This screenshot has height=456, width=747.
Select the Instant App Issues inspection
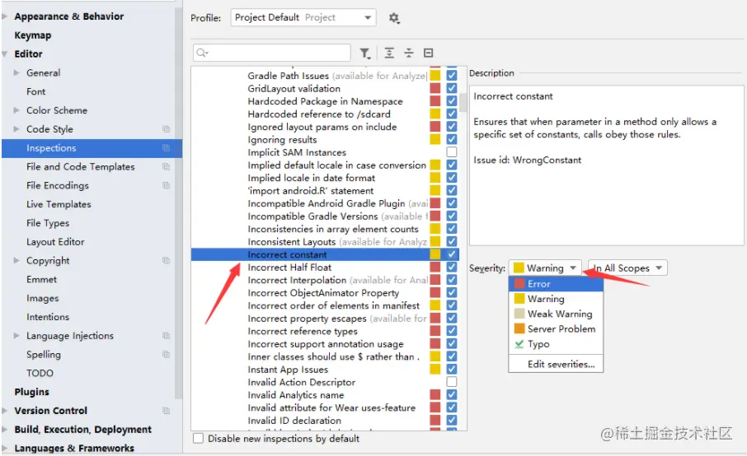point(288,370)
